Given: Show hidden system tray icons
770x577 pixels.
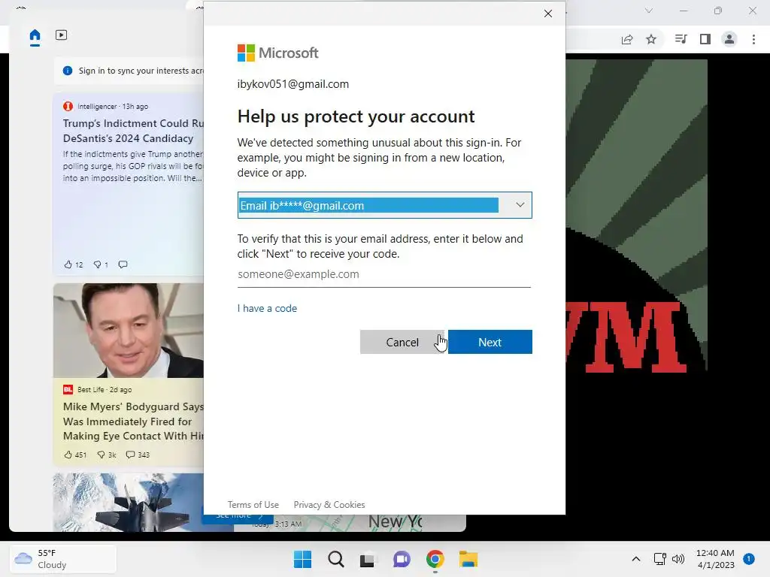Looking at the screenshot, I should point(636,559).
